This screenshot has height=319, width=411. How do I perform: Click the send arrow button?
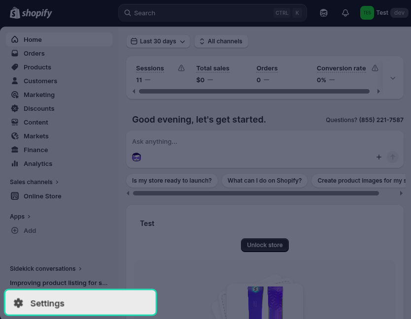pos(392,157)
